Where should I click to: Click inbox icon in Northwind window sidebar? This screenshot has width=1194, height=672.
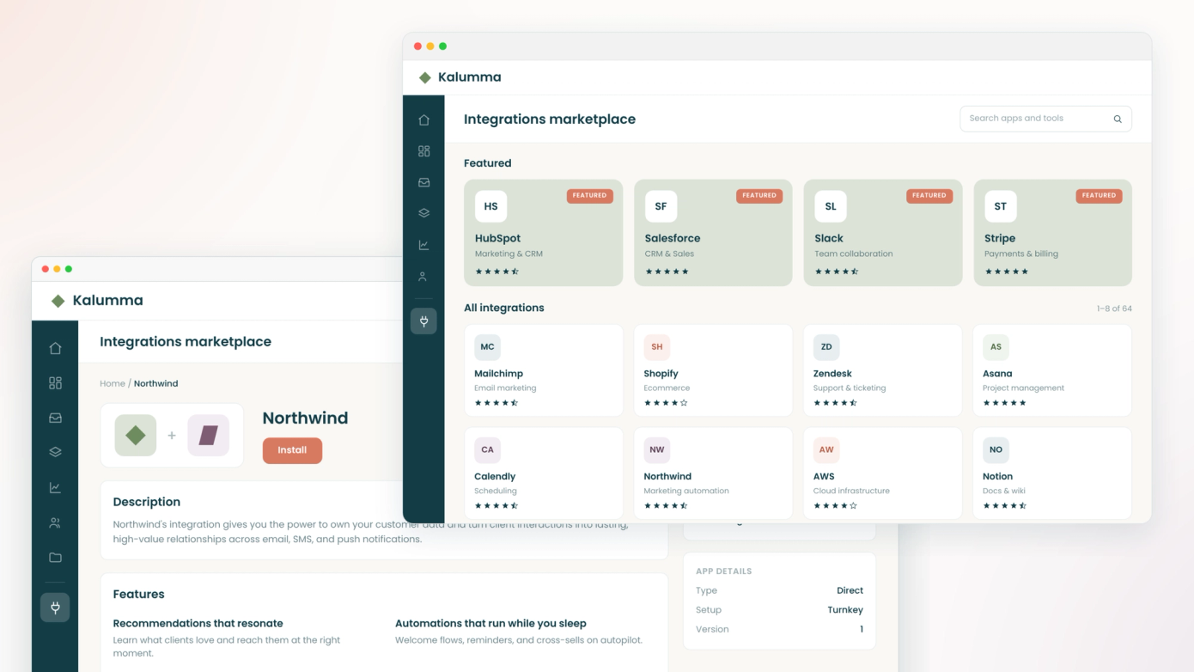(55, 418)
